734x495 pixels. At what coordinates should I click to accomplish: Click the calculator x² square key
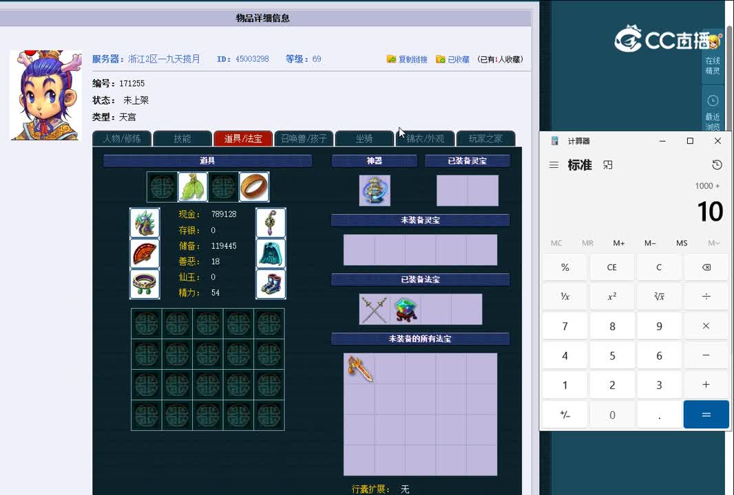[612, 296]
